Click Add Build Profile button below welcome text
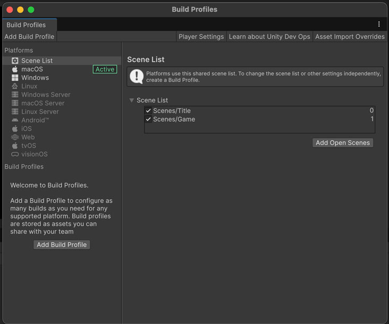389x324 pixels. coord(62,245)
